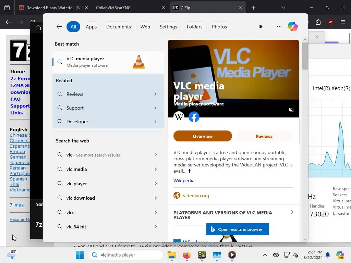Open Firefox tab overview icon at top left

(7, 8)
